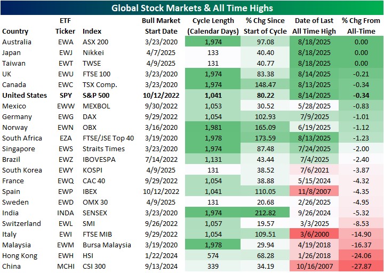Click the FTSE/JSE Top 40 index cell
Viewport: 384px width, 273px height.
pyautogui.click(x=109, y=138)
